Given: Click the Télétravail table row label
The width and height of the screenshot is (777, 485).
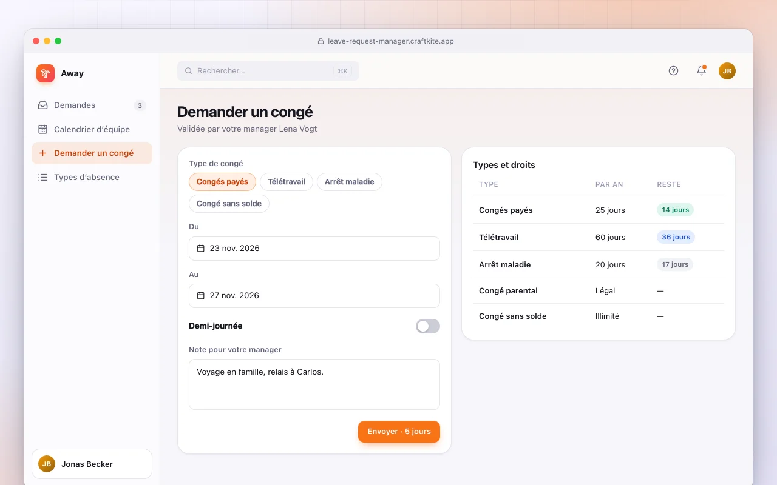Looking at the screenshot, I should pyautogui.click(x=498, y=238).
